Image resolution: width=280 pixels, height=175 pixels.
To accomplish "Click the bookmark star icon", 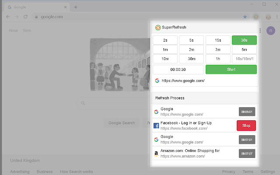I will (245, 17).
